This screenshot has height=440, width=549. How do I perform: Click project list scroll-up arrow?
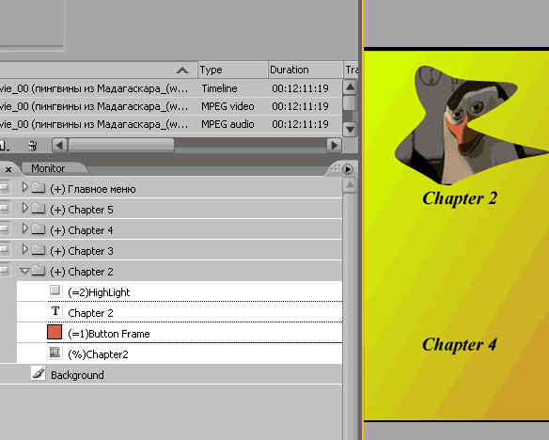coord(350,86)
